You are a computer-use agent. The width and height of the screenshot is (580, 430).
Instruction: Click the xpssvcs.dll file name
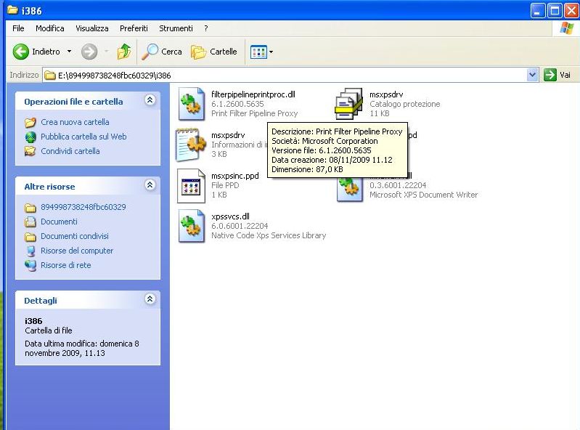[x=230, y=216]
